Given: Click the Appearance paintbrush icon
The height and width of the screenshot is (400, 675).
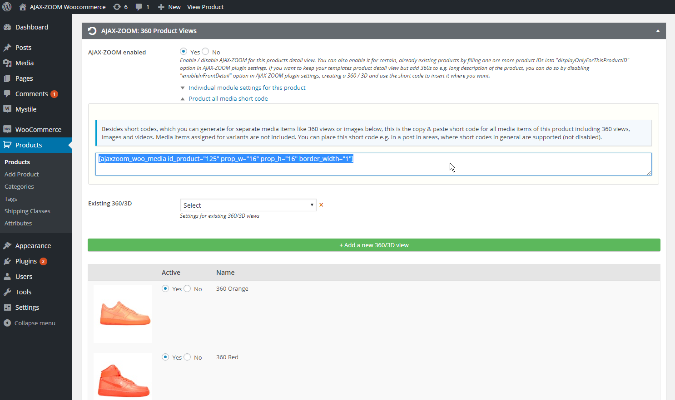Looking at the screenshot, I should pyautogui.click(x=7, y=246).
